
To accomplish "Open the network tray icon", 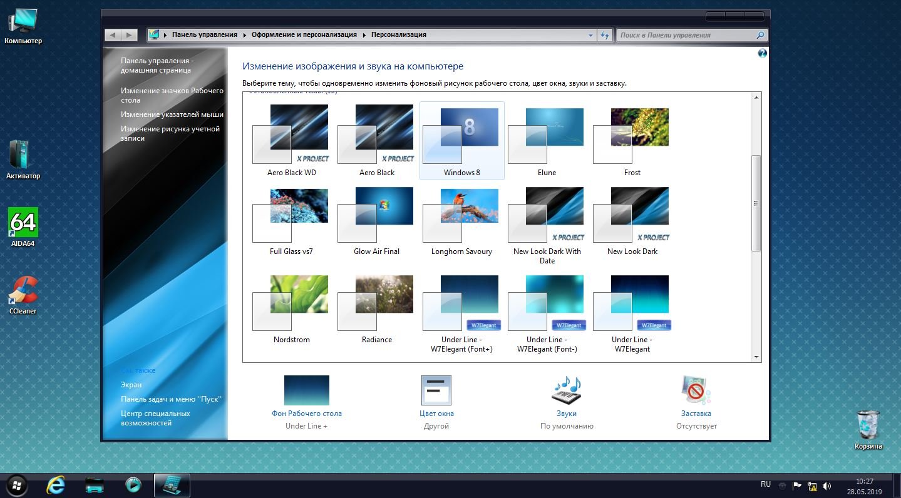I will point(812,485).
